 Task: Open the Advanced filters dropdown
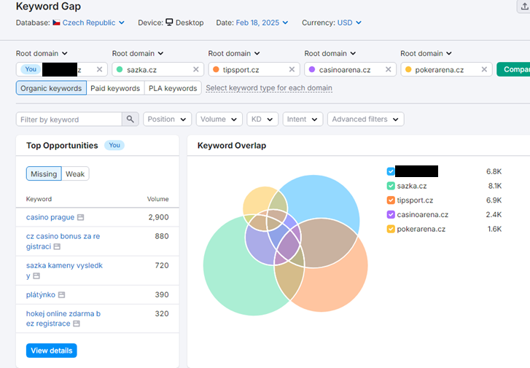click(365, 119)
